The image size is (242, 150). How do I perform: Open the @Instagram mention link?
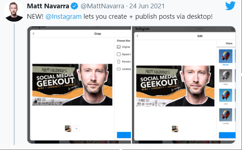click(x=63, y=16)
